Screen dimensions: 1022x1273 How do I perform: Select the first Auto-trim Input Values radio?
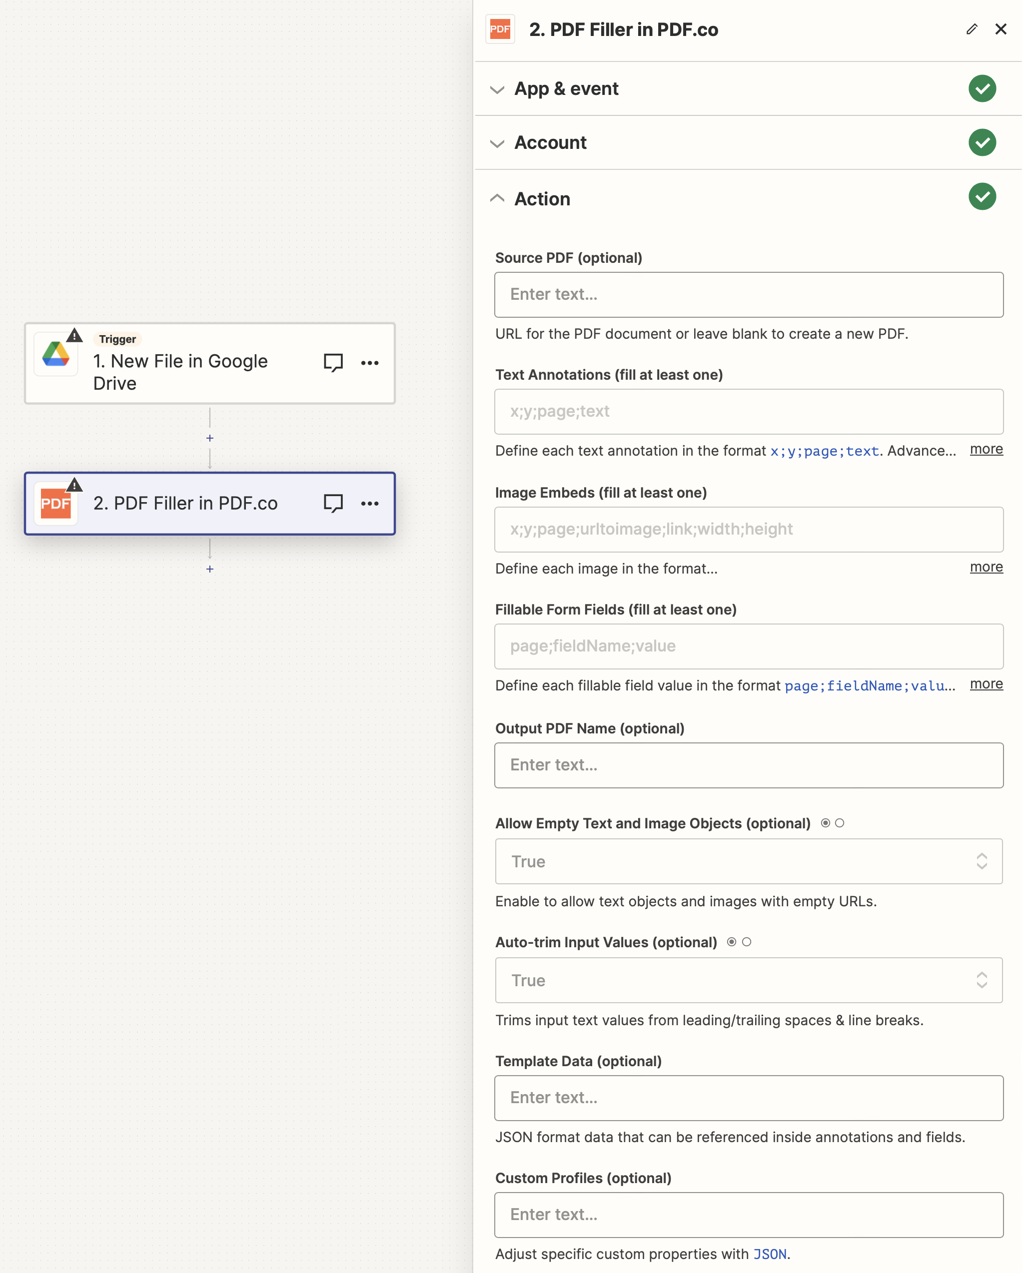732,942
